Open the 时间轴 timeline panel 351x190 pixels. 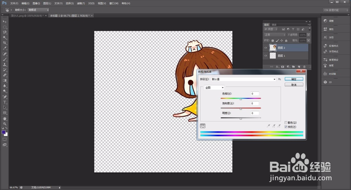click(330, 74)
